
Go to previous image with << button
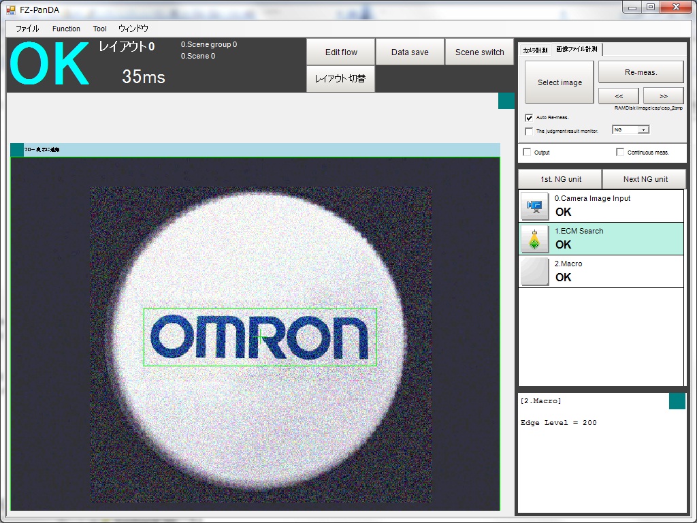[619, 95]
